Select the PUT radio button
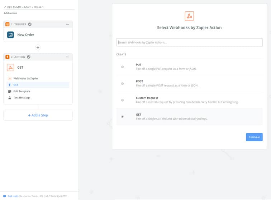The image size is (271, 200). point(123,67)
